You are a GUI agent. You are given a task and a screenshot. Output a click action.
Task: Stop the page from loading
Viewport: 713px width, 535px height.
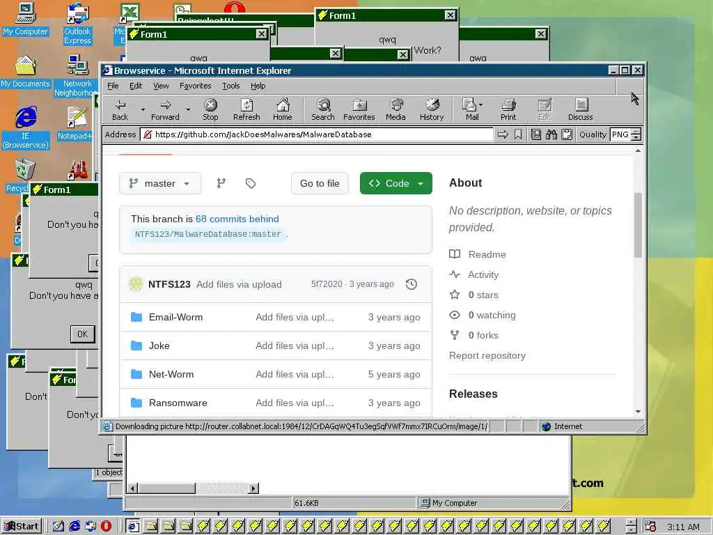tap(210, 109)
